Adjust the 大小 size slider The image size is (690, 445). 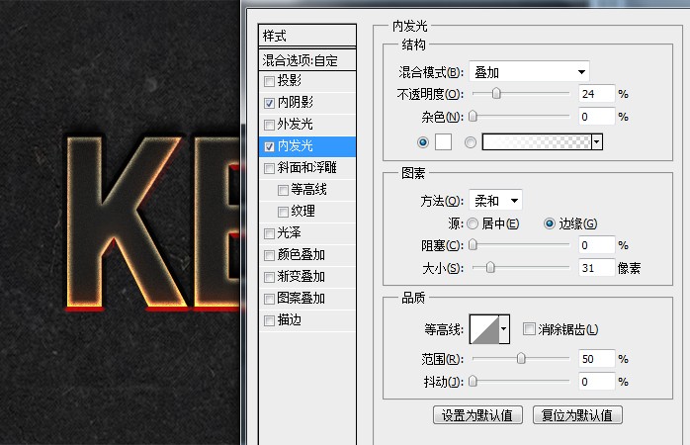490,267
